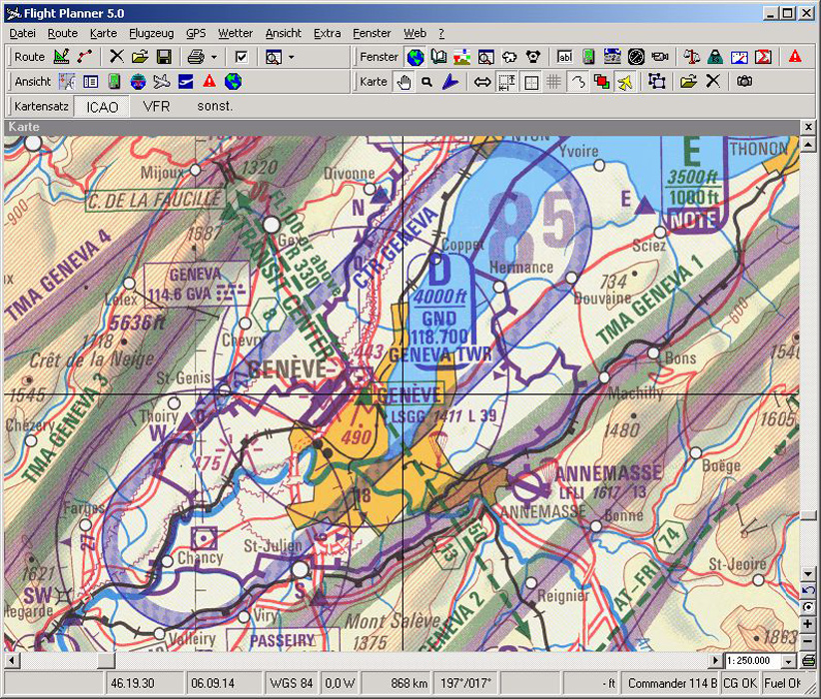Click the route drawing ruler-and-pencil icon

62,57
